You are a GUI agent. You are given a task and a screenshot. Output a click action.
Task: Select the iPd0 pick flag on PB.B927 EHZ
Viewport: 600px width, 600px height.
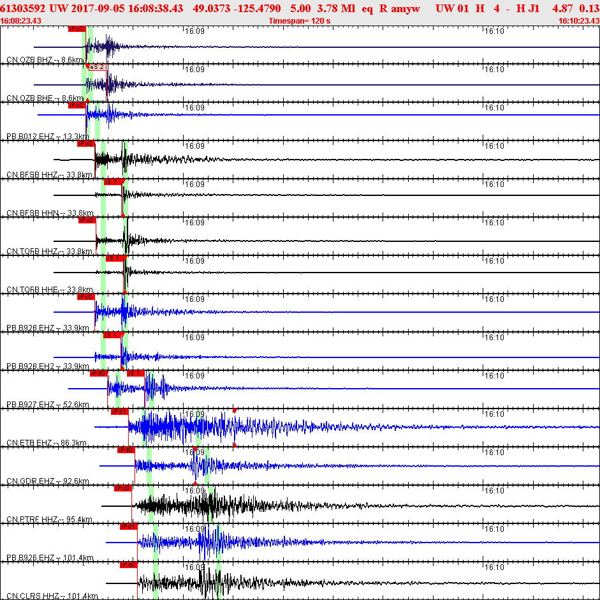click(99, 373)
